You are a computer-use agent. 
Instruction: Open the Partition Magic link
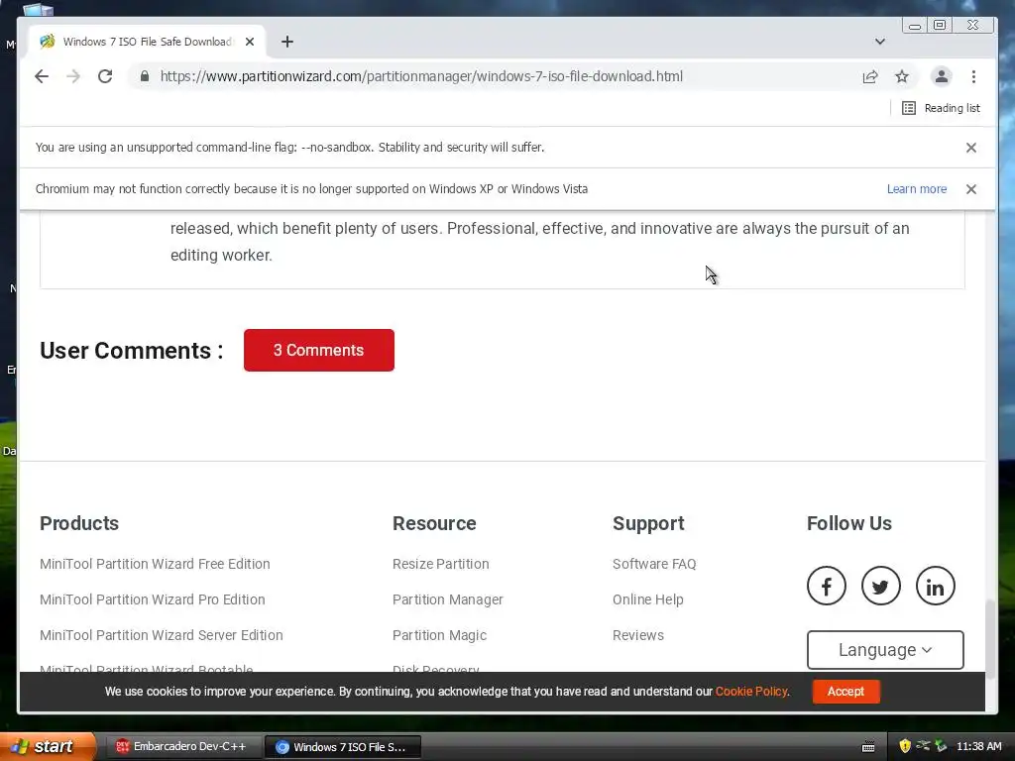[x=439, y=635]
